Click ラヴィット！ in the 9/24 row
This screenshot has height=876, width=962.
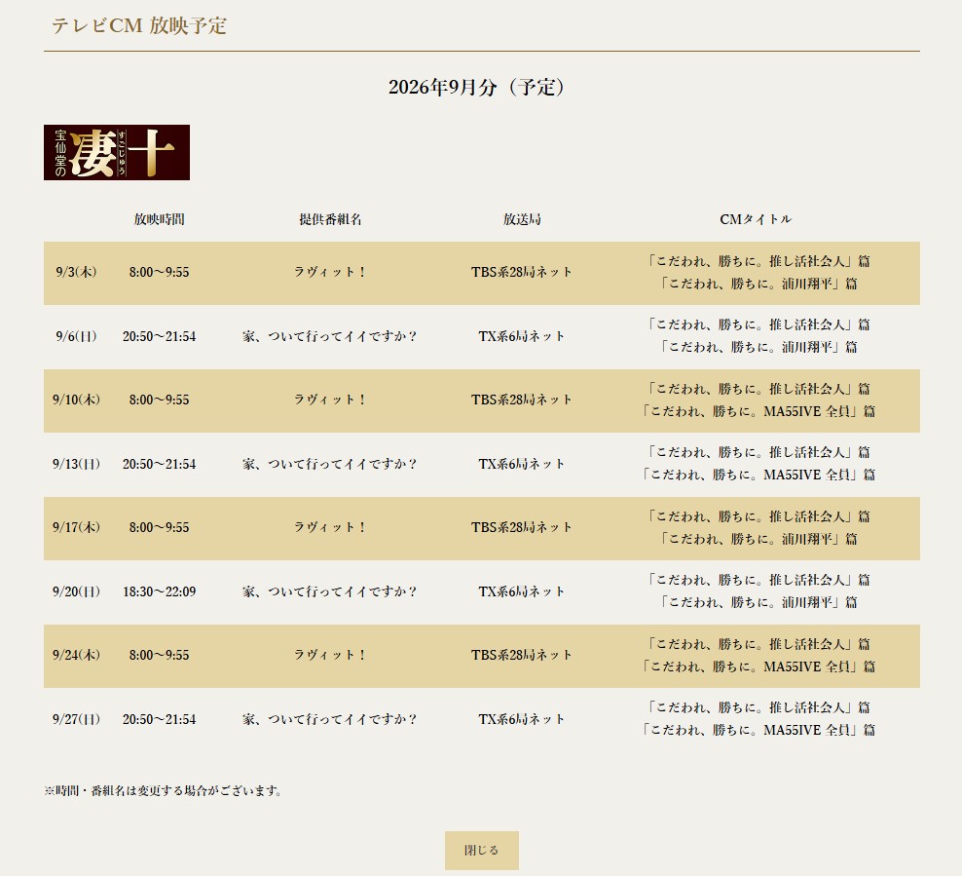tap(330, 655)
